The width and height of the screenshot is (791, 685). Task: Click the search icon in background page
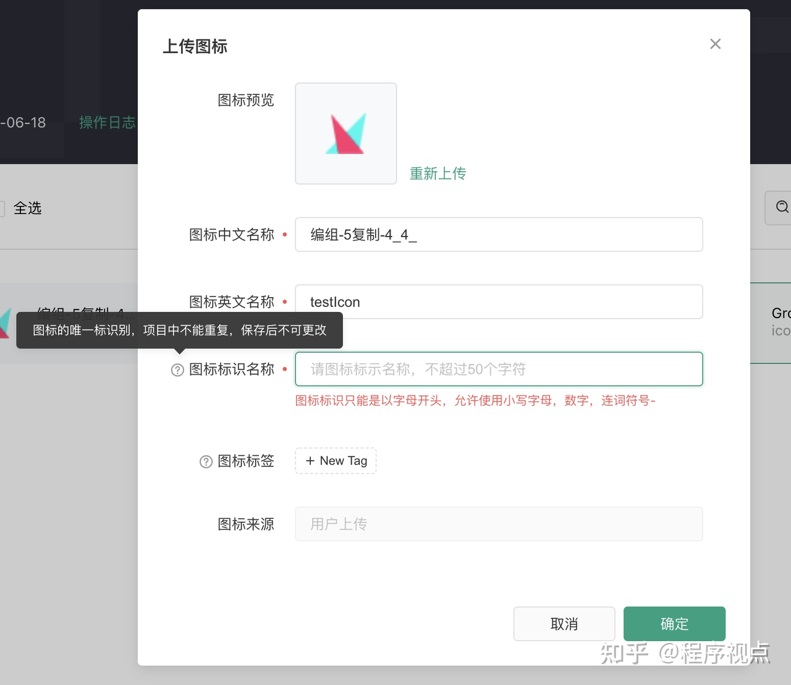(x=781, y=207)
